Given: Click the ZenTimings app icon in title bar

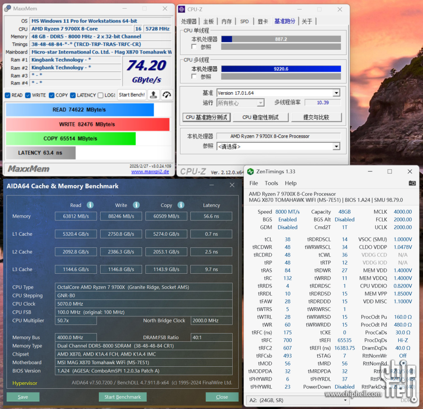Looking at the screenshot, I should (x=251, y=172).
